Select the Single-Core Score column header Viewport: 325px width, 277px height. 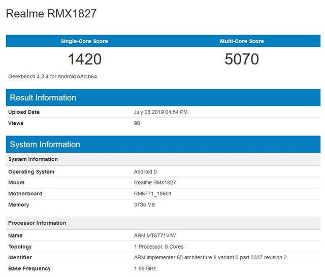point(84,41)
